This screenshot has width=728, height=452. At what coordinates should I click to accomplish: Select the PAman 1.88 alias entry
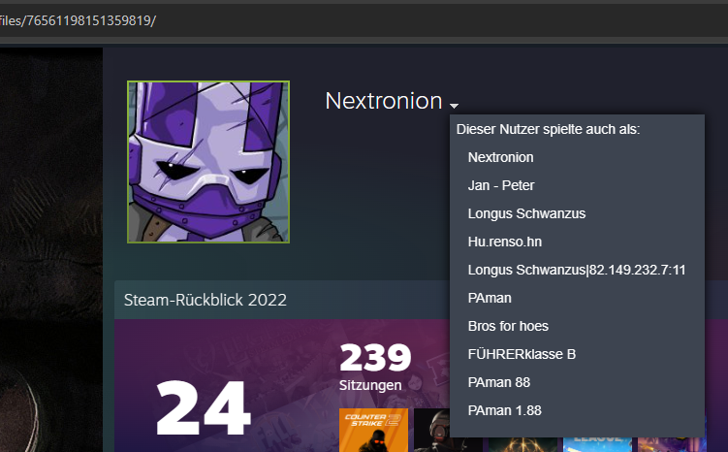click(505, 410)
